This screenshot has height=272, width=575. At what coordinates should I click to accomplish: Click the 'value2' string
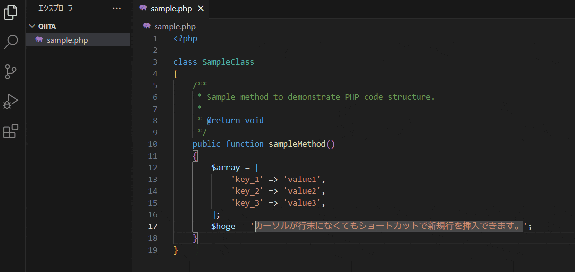click(303, 191)
